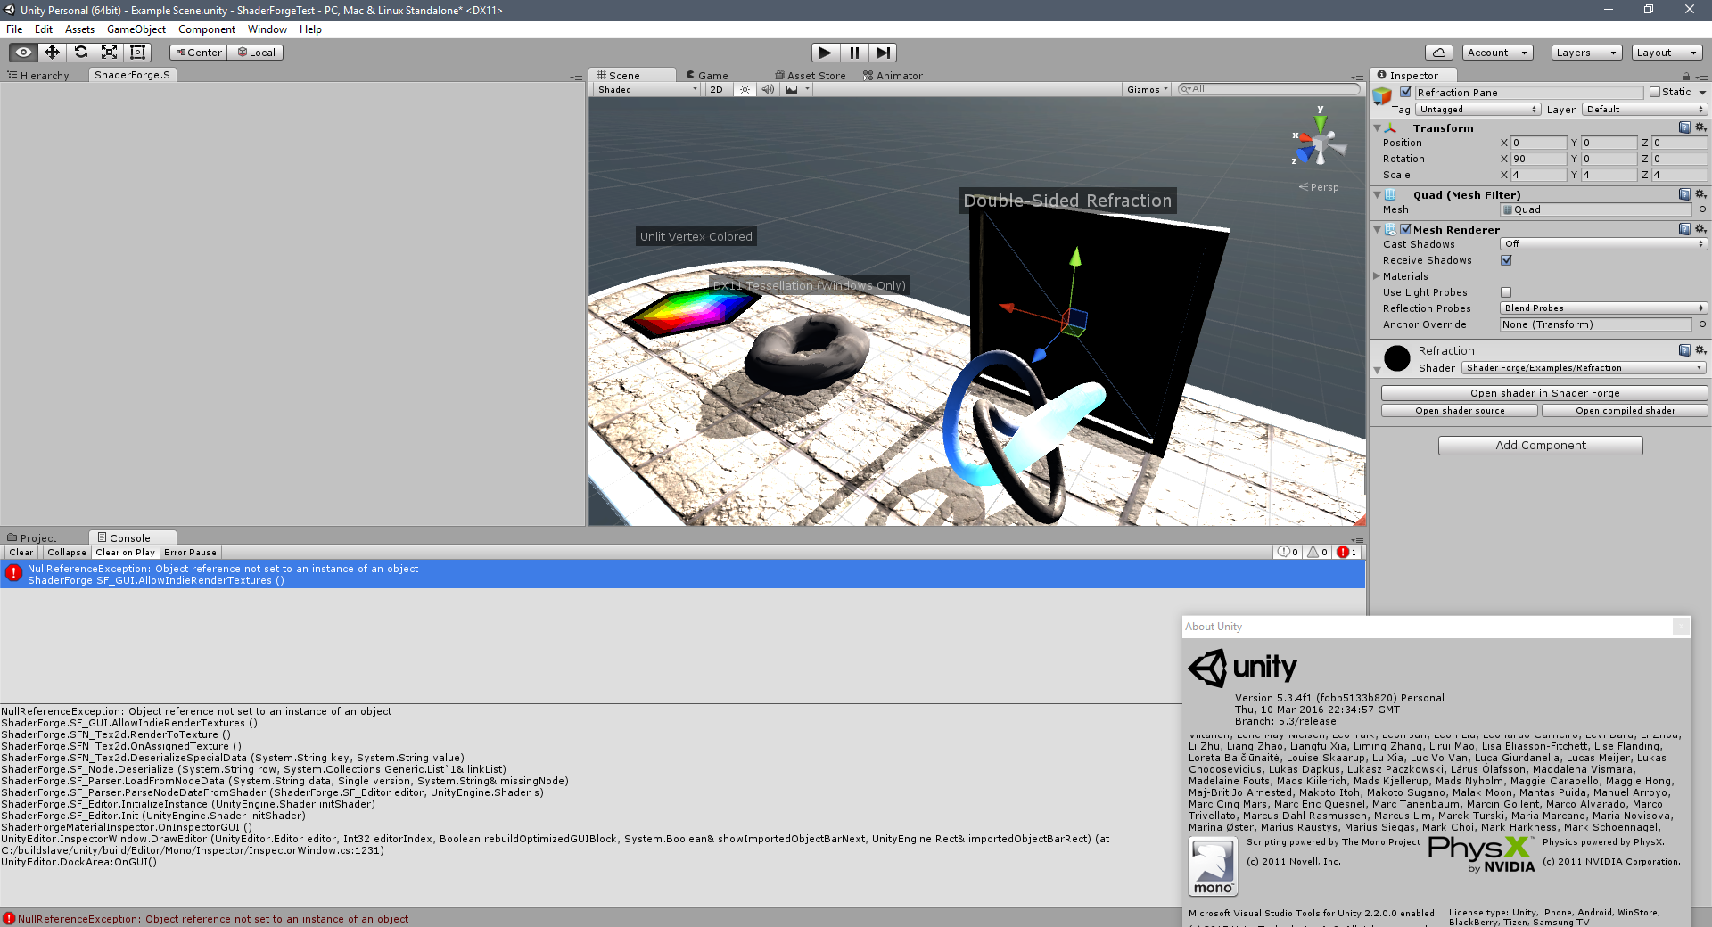Switch to the Game tab
The height and width of the screenshot is (927, 1712).
click(707, 76)
